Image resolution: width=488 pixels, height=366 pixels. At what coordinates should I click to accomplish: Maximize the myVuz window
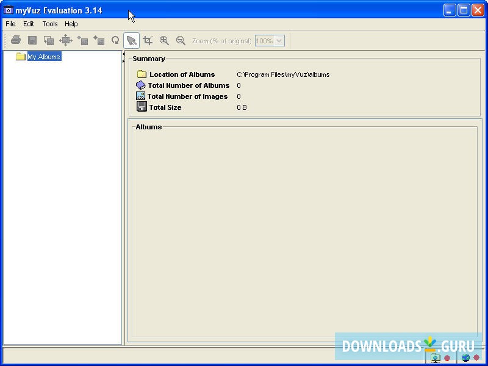point(464,10)
